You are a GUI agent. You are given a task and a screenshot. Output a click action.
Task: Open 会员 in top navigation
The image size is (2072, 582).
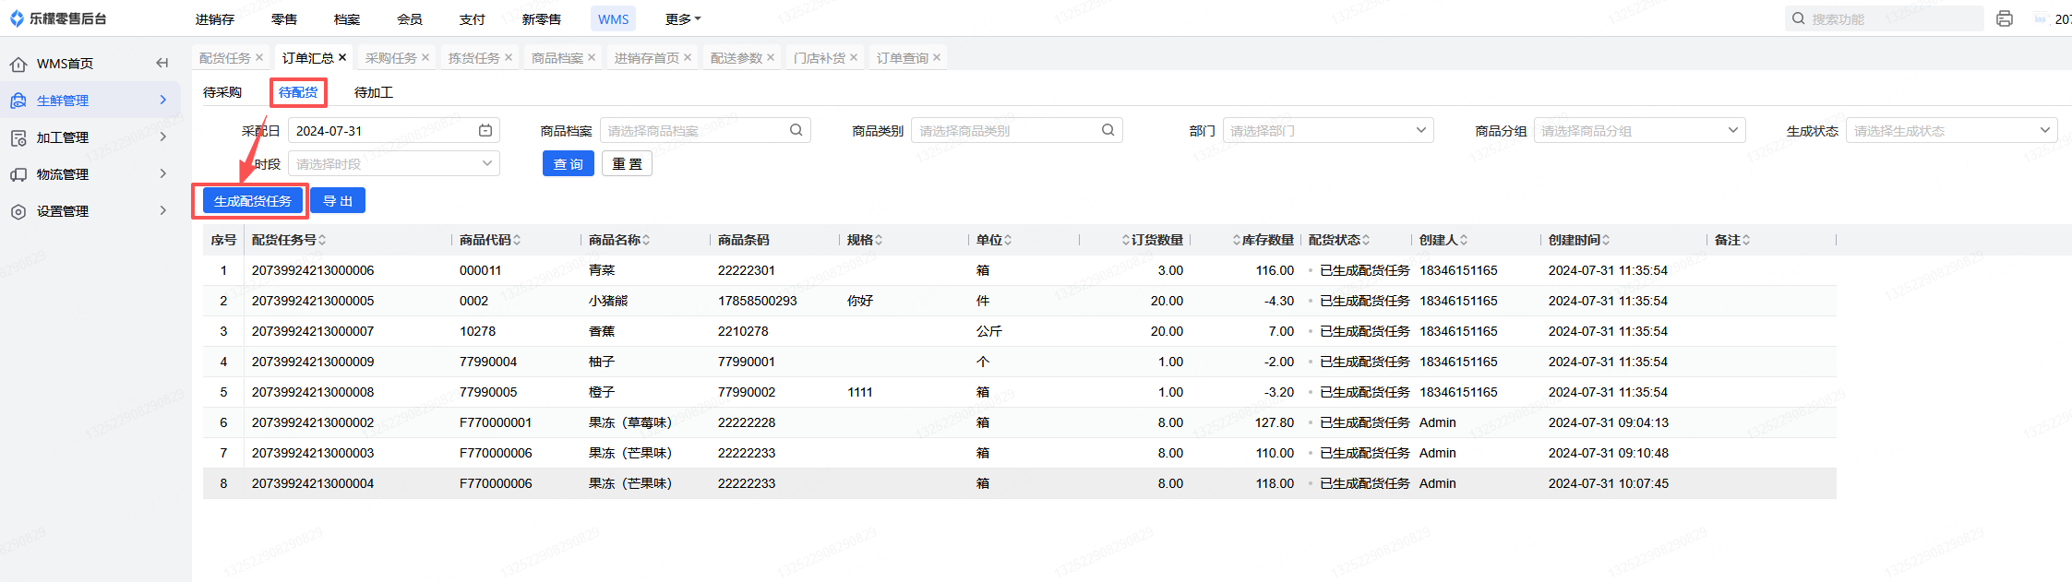pos(410,18)
